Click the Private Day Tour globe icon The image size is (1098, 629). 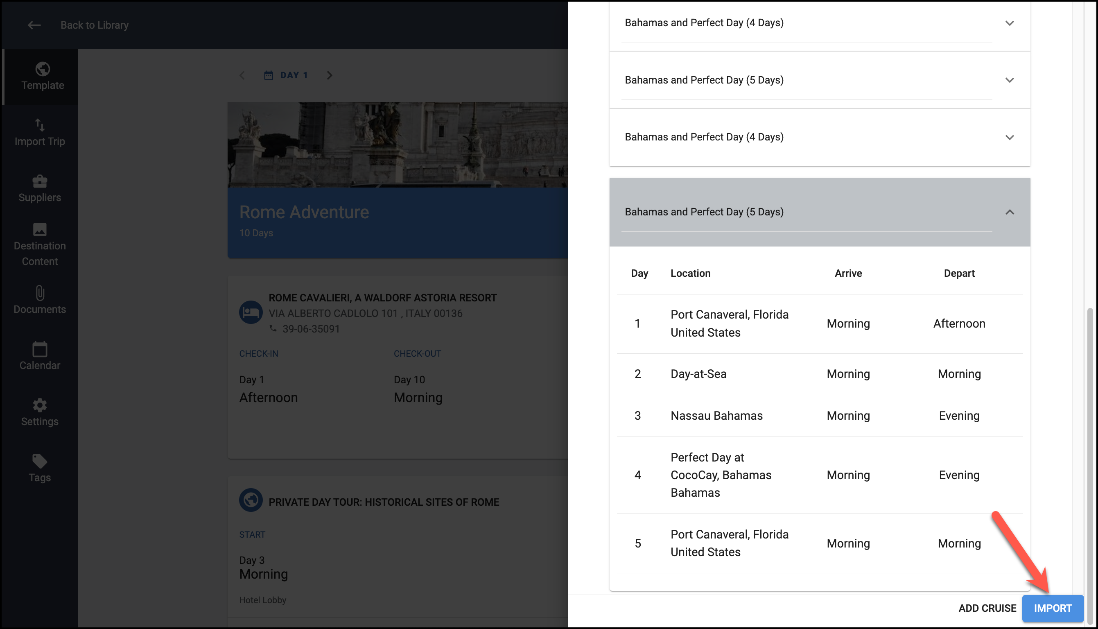(x=251, y=500)
